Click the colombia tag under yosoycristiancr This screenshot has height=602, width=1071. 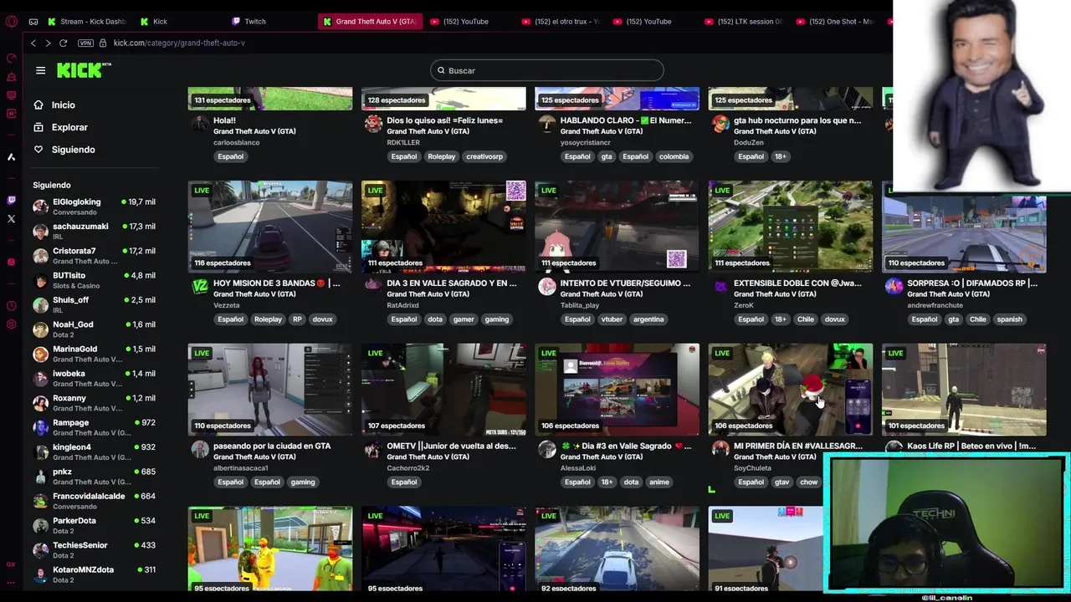pos(674,156)
